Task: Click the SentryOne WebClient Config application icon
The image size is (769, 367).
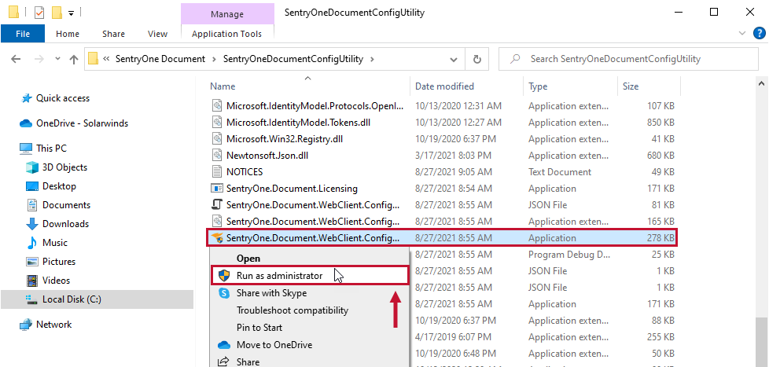Action: (217, 238)
